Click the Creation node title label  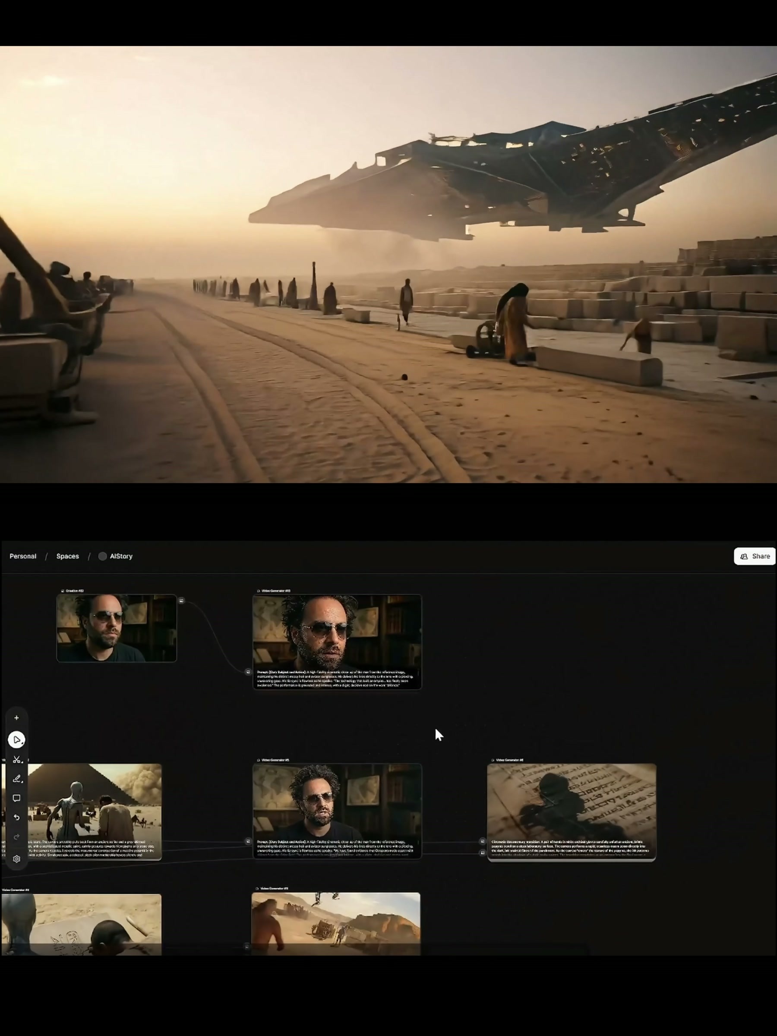click(73, 591)
